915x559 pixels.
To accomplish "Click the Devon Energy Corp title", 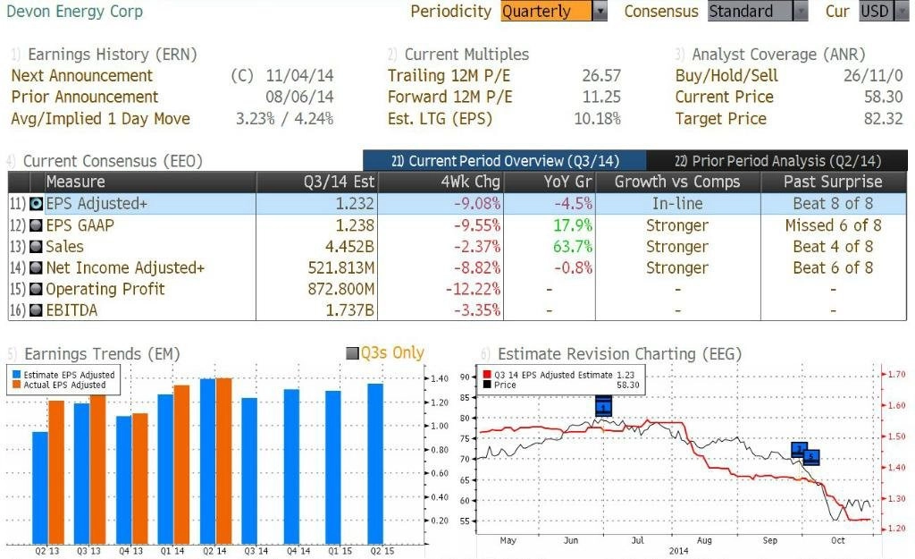I will pos(75,11).
